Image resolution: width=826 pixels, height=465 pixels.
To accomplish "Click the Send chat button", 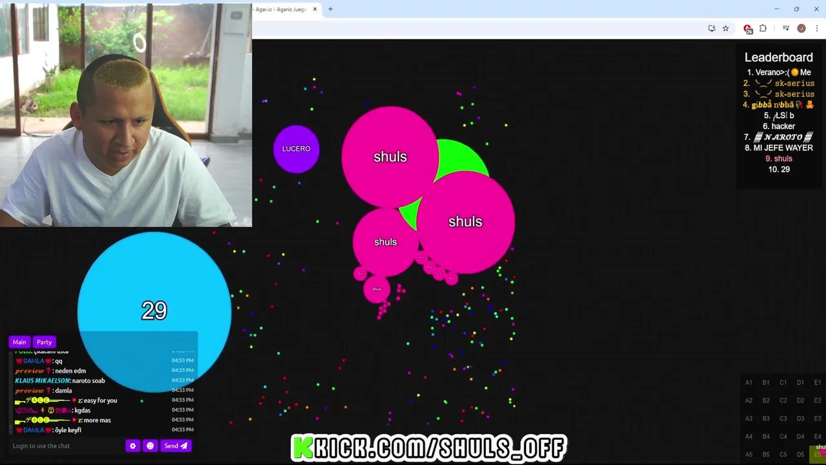I will (176, 446).
